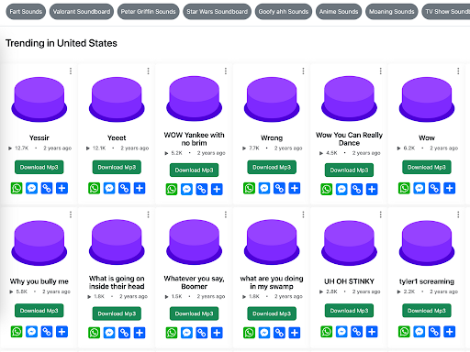The width and height of the screenshot is (470, 352).
Task: Copy link for Yessir sound
Action: tap(47, 188)
